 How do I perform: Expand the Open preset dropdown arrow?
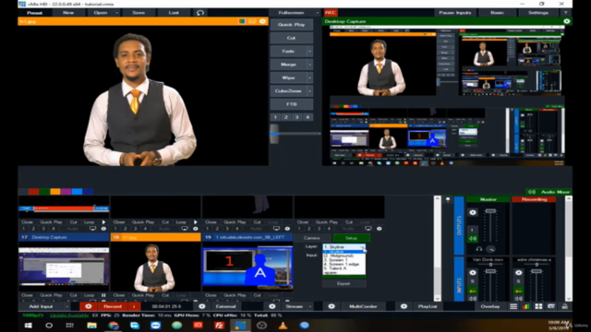click(117, 13)
